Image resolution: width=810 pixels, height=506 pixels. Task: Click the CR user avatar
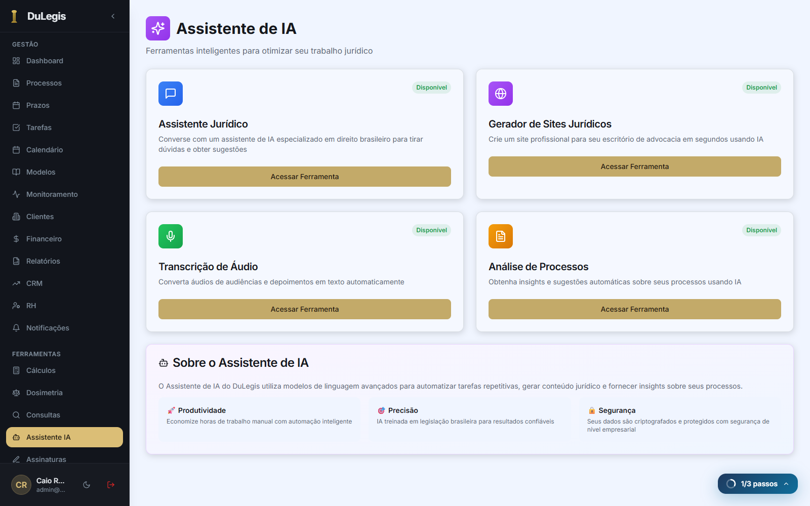pyautogui.click(x=21, y=485)
